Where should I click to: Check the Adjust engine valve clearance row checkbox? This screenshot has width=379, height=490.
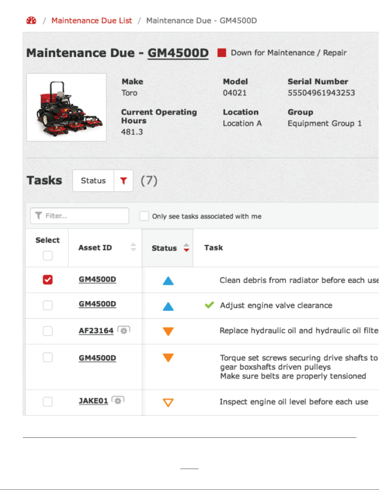tap(48, 305)
